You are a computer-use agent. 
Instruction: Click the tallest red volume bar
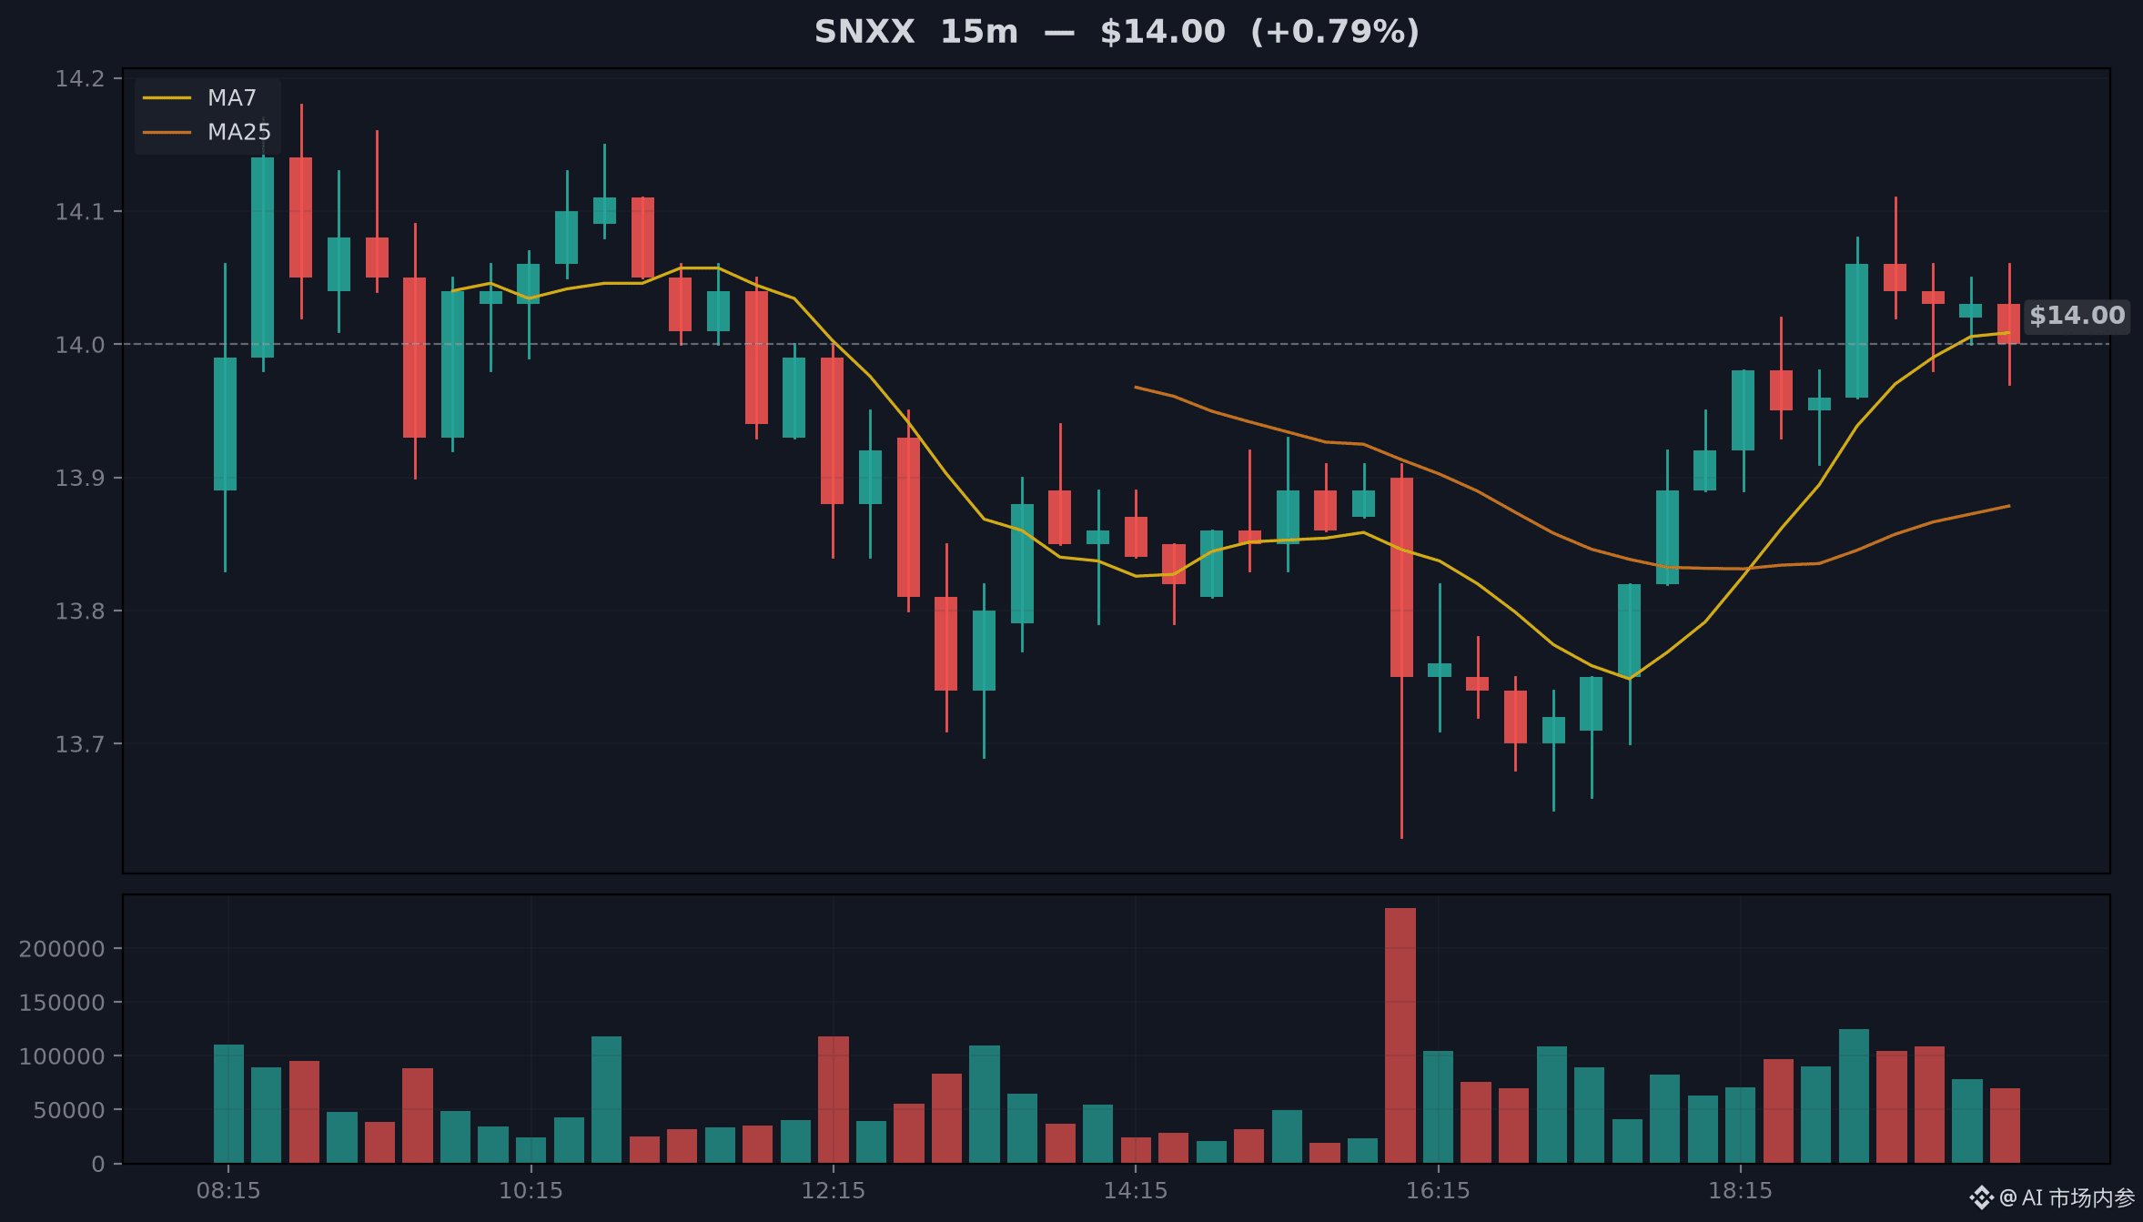coord(1400,1035)
